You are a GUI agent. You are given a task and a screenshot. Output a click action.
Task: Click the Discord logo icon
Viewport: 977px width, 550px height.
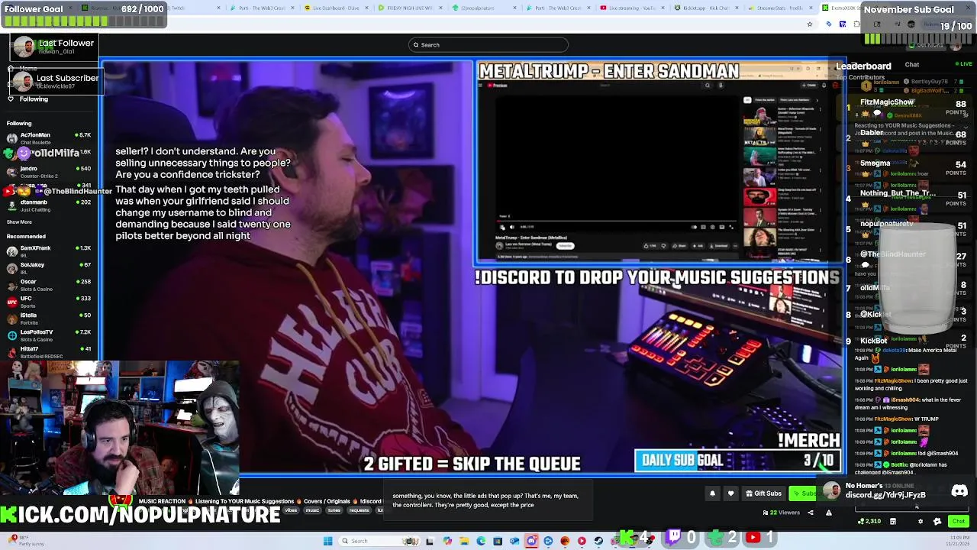tap(959, 491)
